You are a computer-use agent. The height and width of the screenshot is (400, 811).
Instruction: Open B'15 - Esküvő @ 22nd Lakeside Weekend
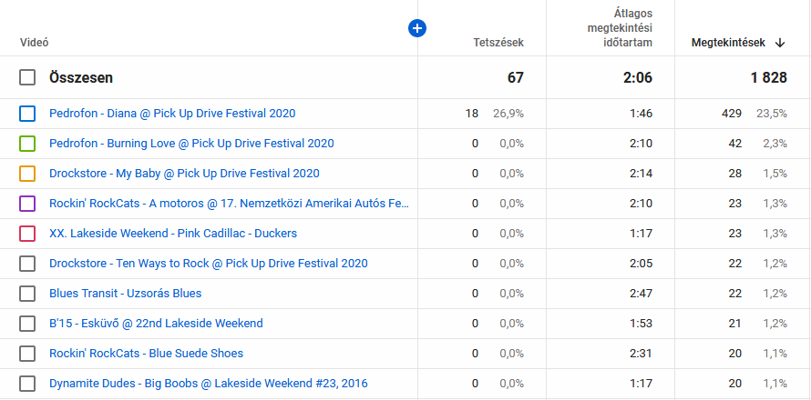tap(156, 324)
